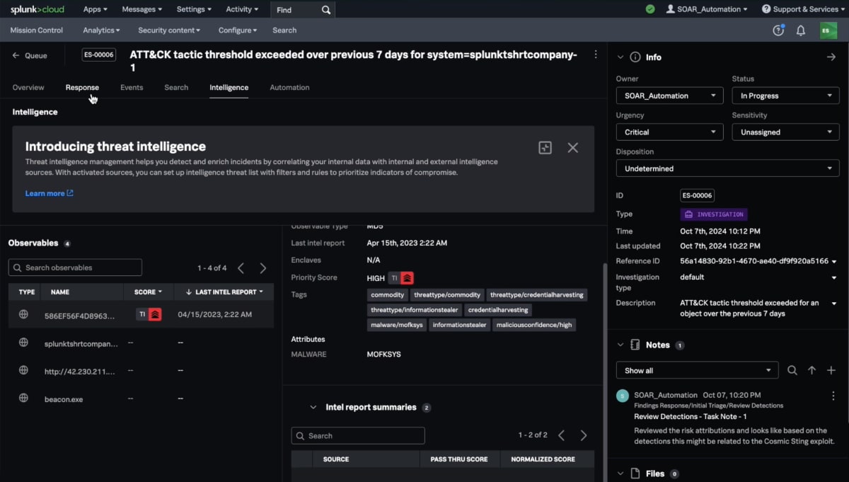Screen dimensions: 849x482
Task: Switch to the Response tab
Action: [82, 88]
